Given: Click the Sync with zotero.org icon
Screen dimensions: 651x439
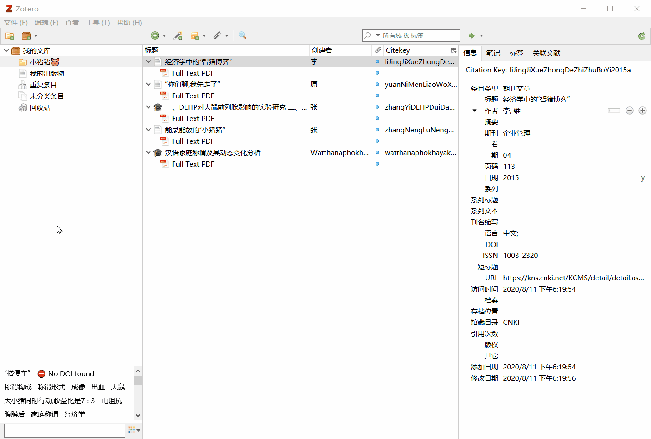Looking at the screenshot, I should coord(641,35).
